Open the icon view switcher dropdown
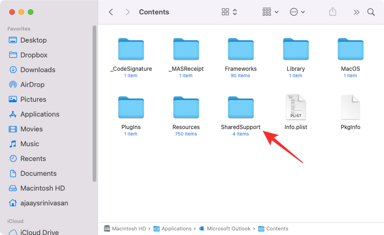Screen dimensions: 384x235 coord(229,12)
